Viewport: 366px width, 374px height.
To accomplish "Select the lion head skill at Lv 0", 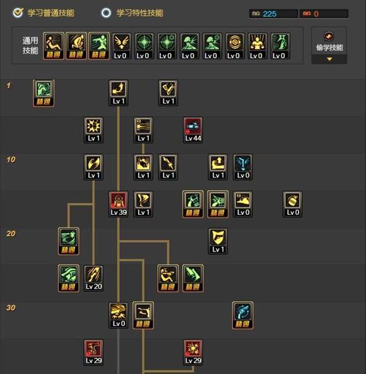I will 118,316.
